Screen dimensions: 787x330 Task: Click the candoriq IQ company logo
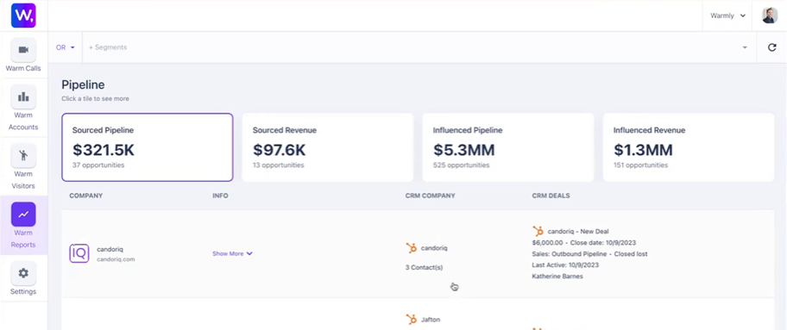coord(79,253)
